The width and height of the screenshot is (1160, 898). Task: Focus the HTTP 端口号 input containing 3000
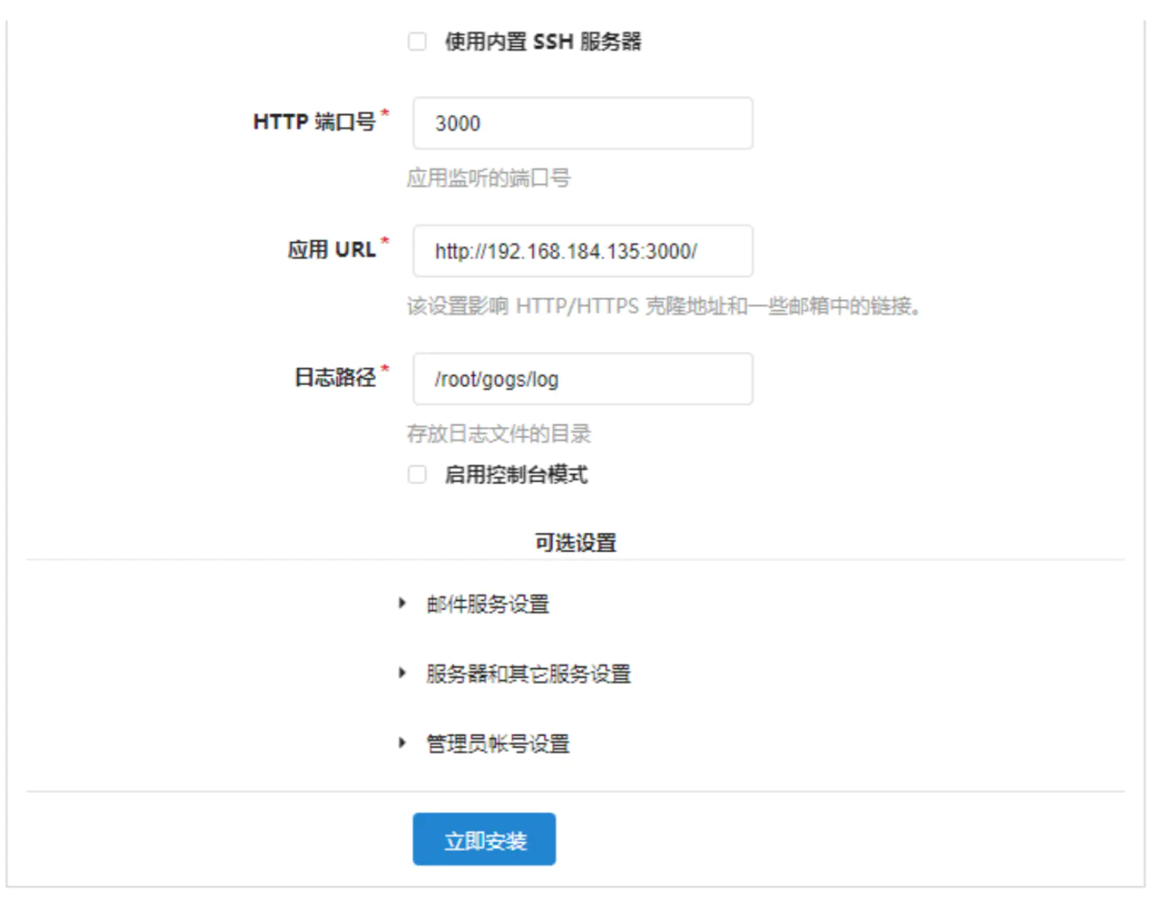click(582, 123)
